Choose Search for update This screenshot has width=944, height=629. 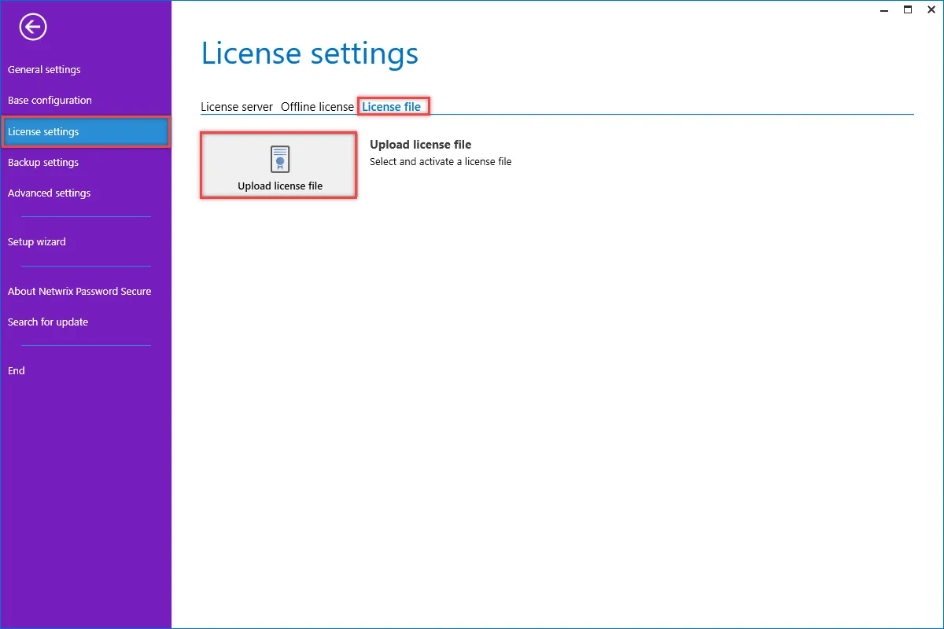[48, 322]
